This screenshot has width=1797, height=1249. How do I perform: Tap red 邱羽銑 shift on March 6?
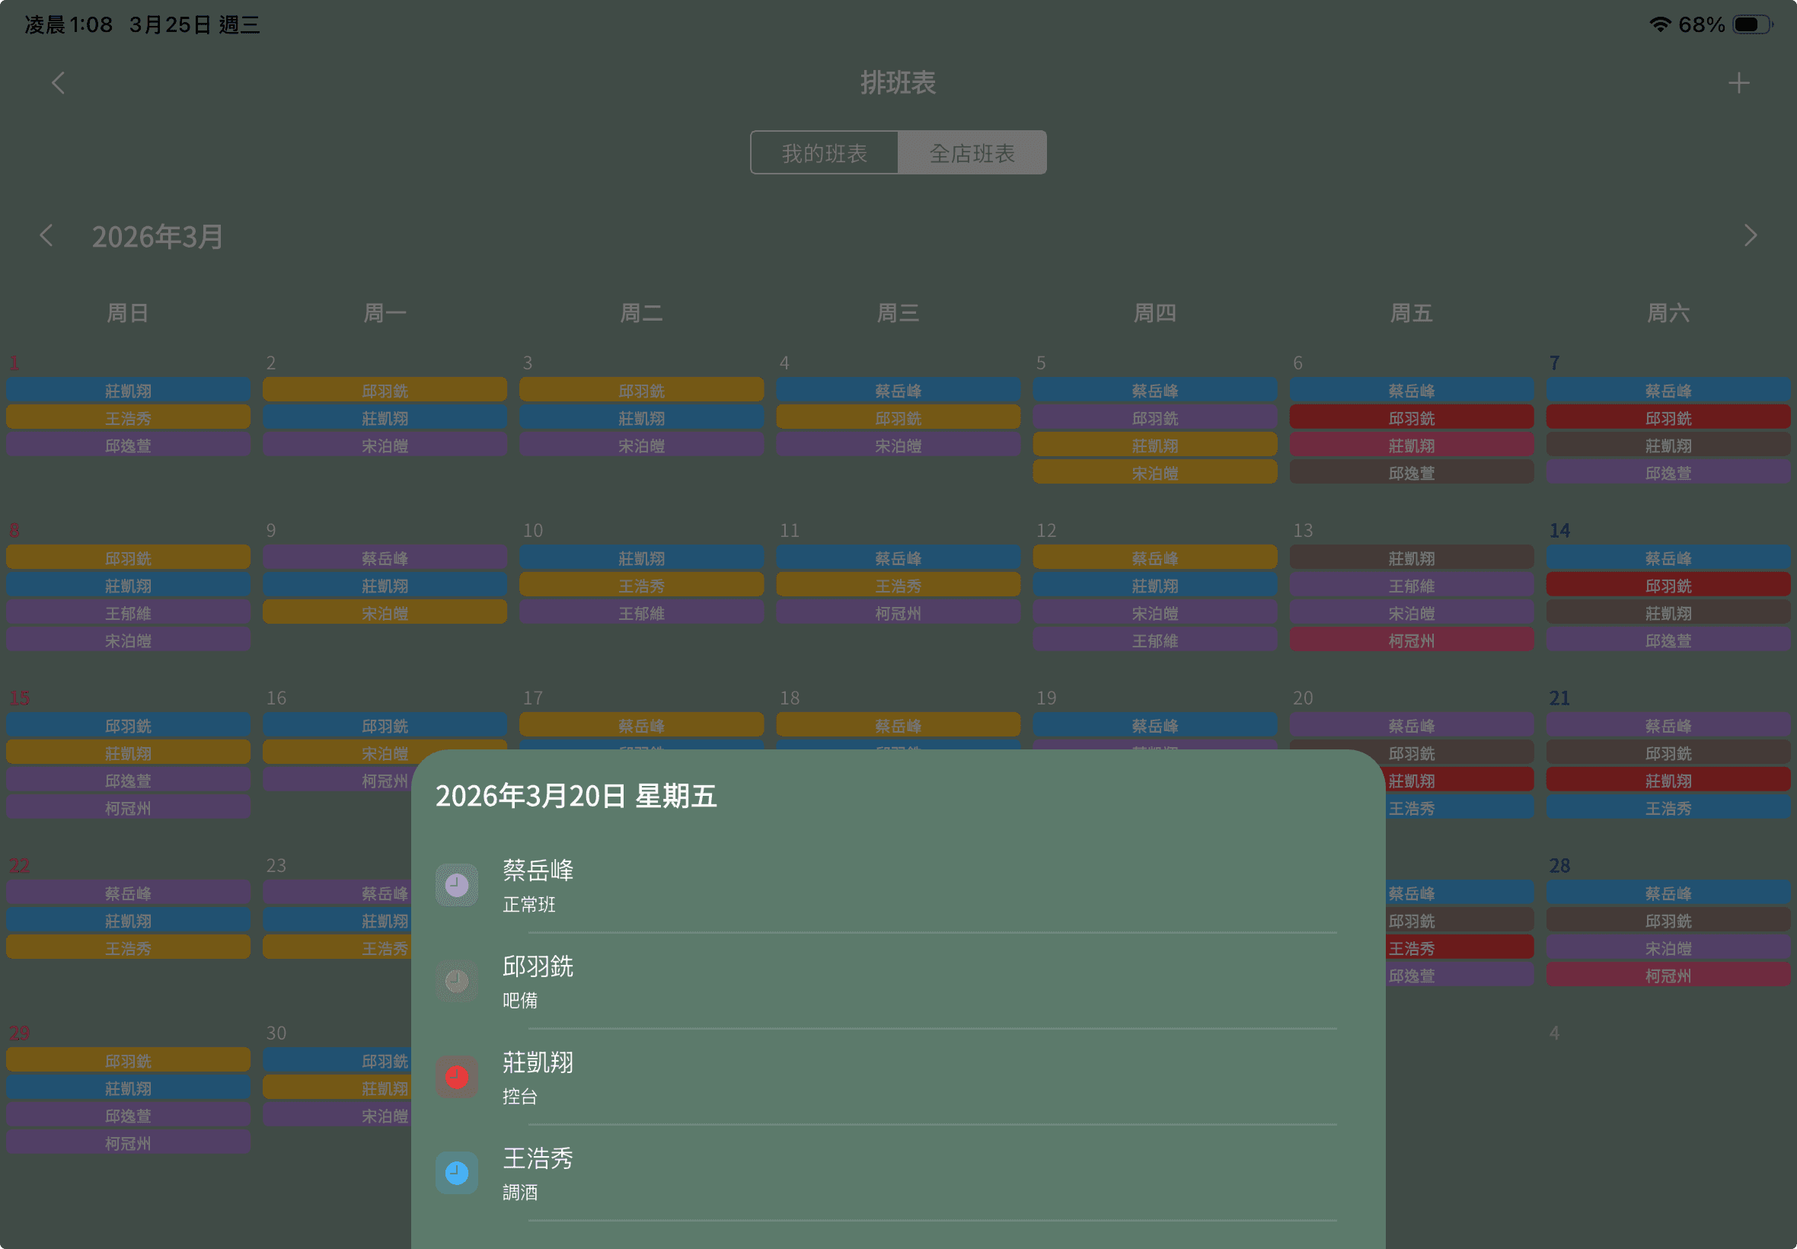coord(1411,418)
